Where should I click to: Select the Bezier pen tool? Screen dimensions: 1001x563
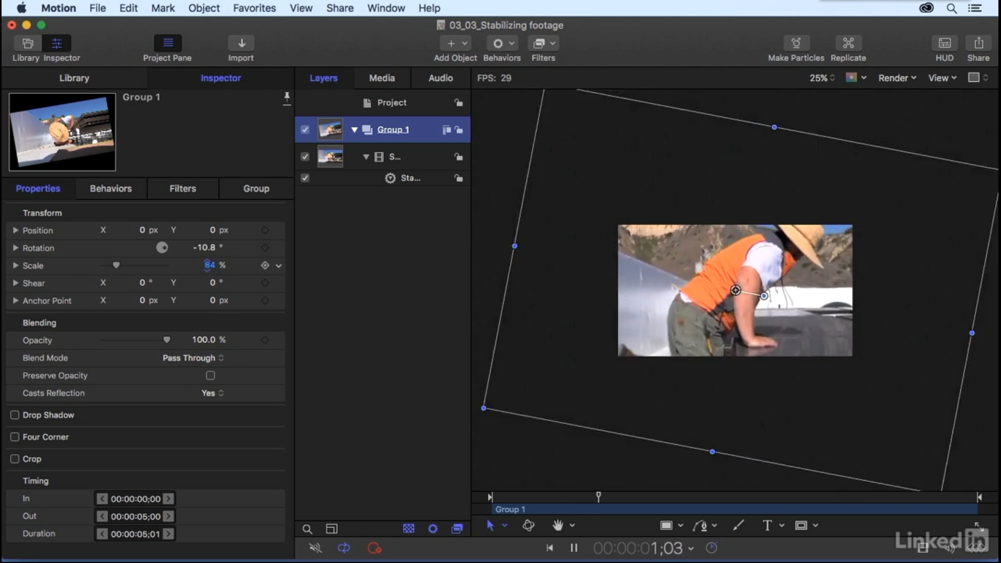tap(700, 525)
